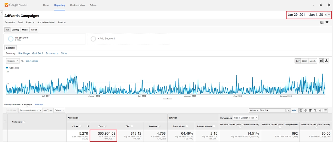
Task: Select the performance bar view icon
Action: pos(311,111)
